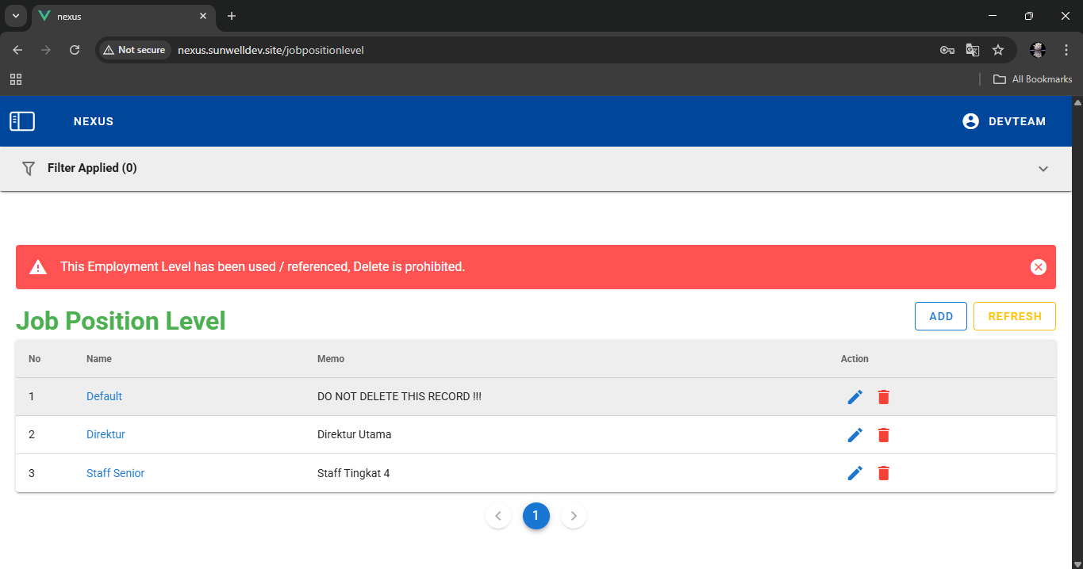Viewport: 1083px width, 569px height.
Task: Click pencil icon for Direktur row
Action: click(x=854, y=435)
